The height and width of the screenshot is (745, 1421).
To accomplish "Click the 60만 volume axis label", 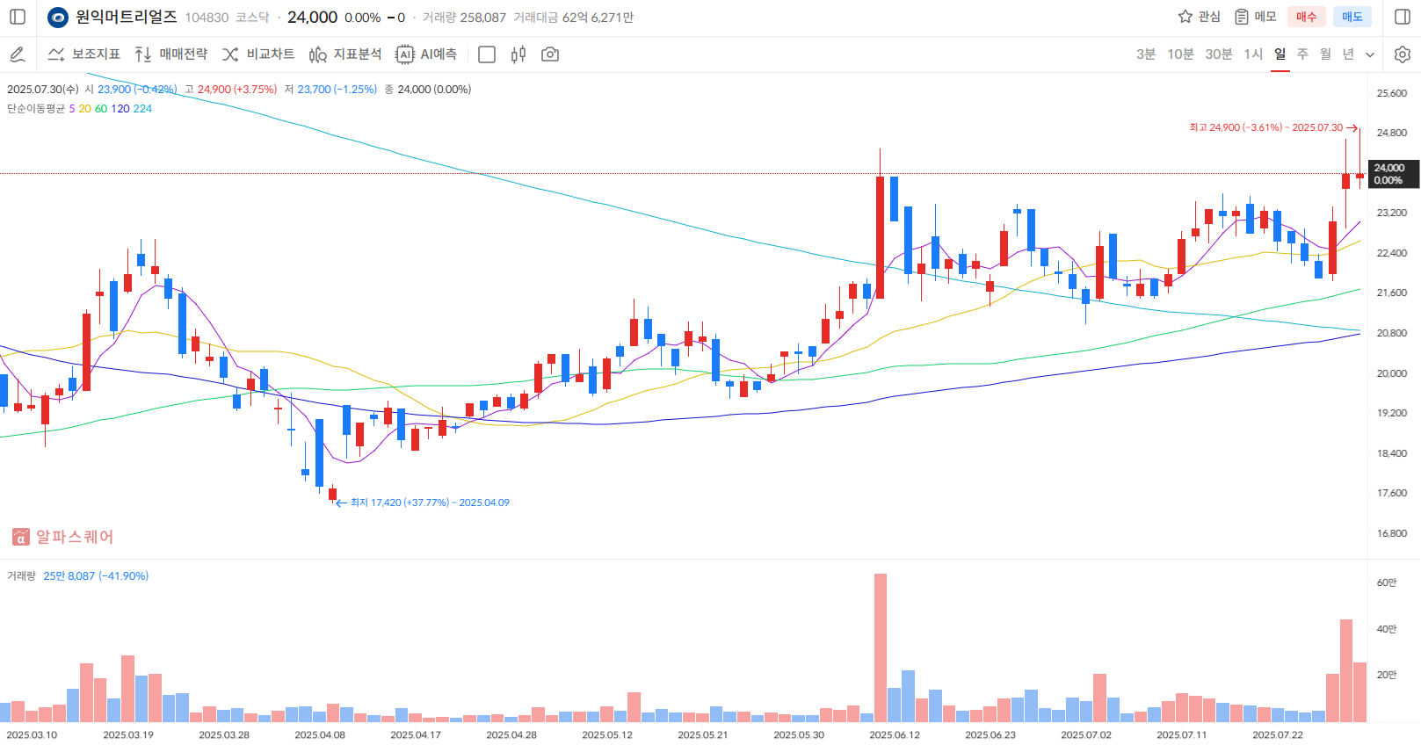I will tap(1387, 582).
